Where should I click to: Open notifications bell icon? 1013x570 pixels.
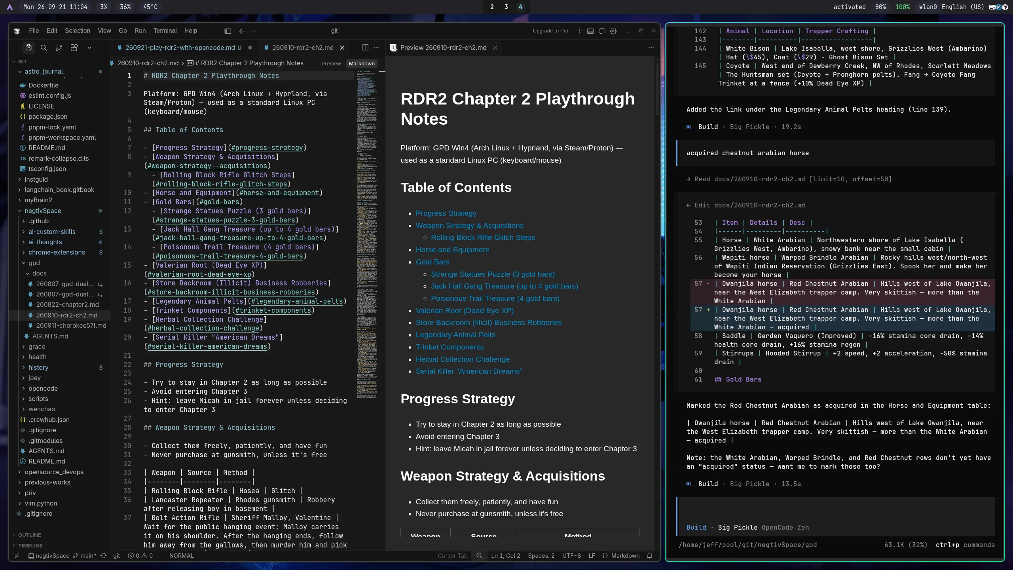[x=650, y=556]
